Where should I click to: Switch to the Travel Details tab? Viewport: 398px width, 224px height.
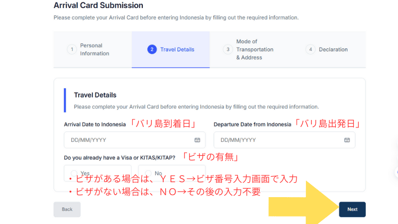click(x=171, y=49)
